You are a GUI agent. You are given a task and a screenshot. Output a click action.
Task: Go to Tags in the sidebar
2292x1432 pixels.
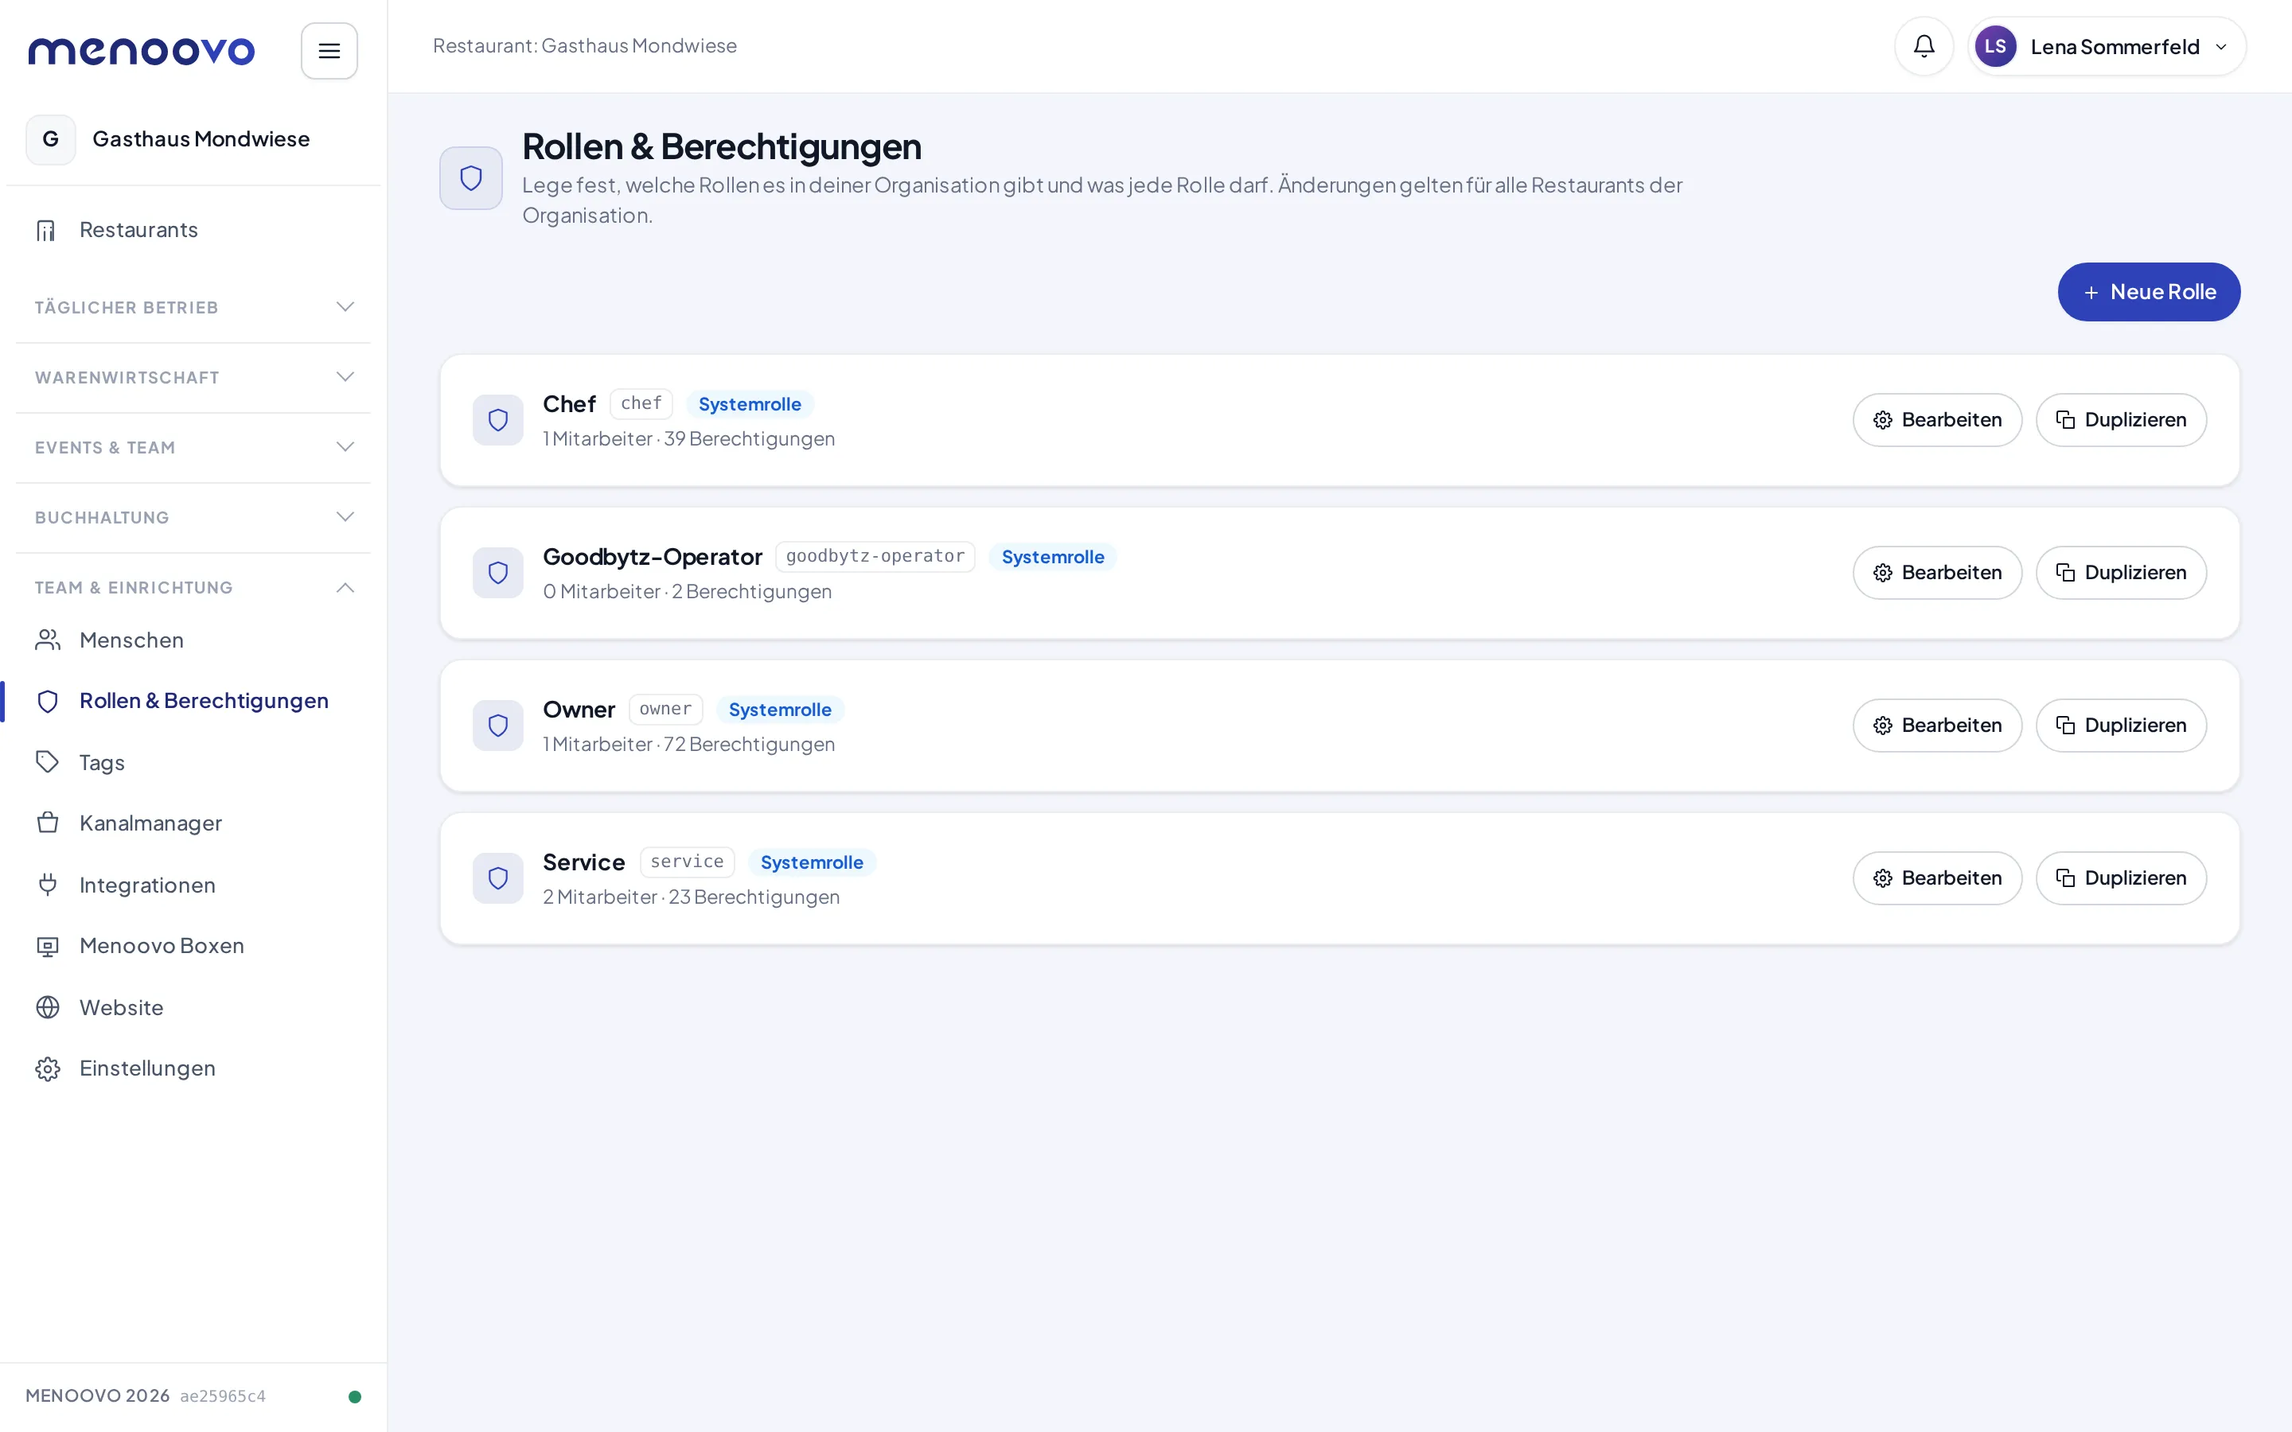pos(193,762)
